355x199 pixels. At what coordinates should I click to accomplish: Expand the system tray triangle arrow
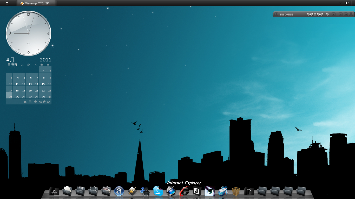[341, 3]
